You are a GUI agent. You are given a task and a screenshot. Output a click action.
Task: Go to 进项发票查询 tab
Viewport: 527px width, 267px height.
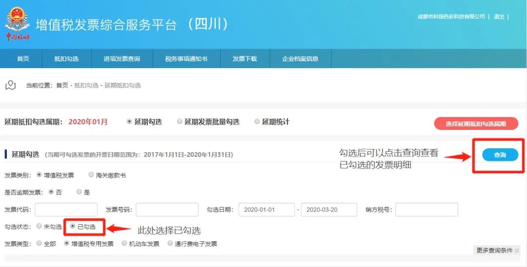pos(122,59)
